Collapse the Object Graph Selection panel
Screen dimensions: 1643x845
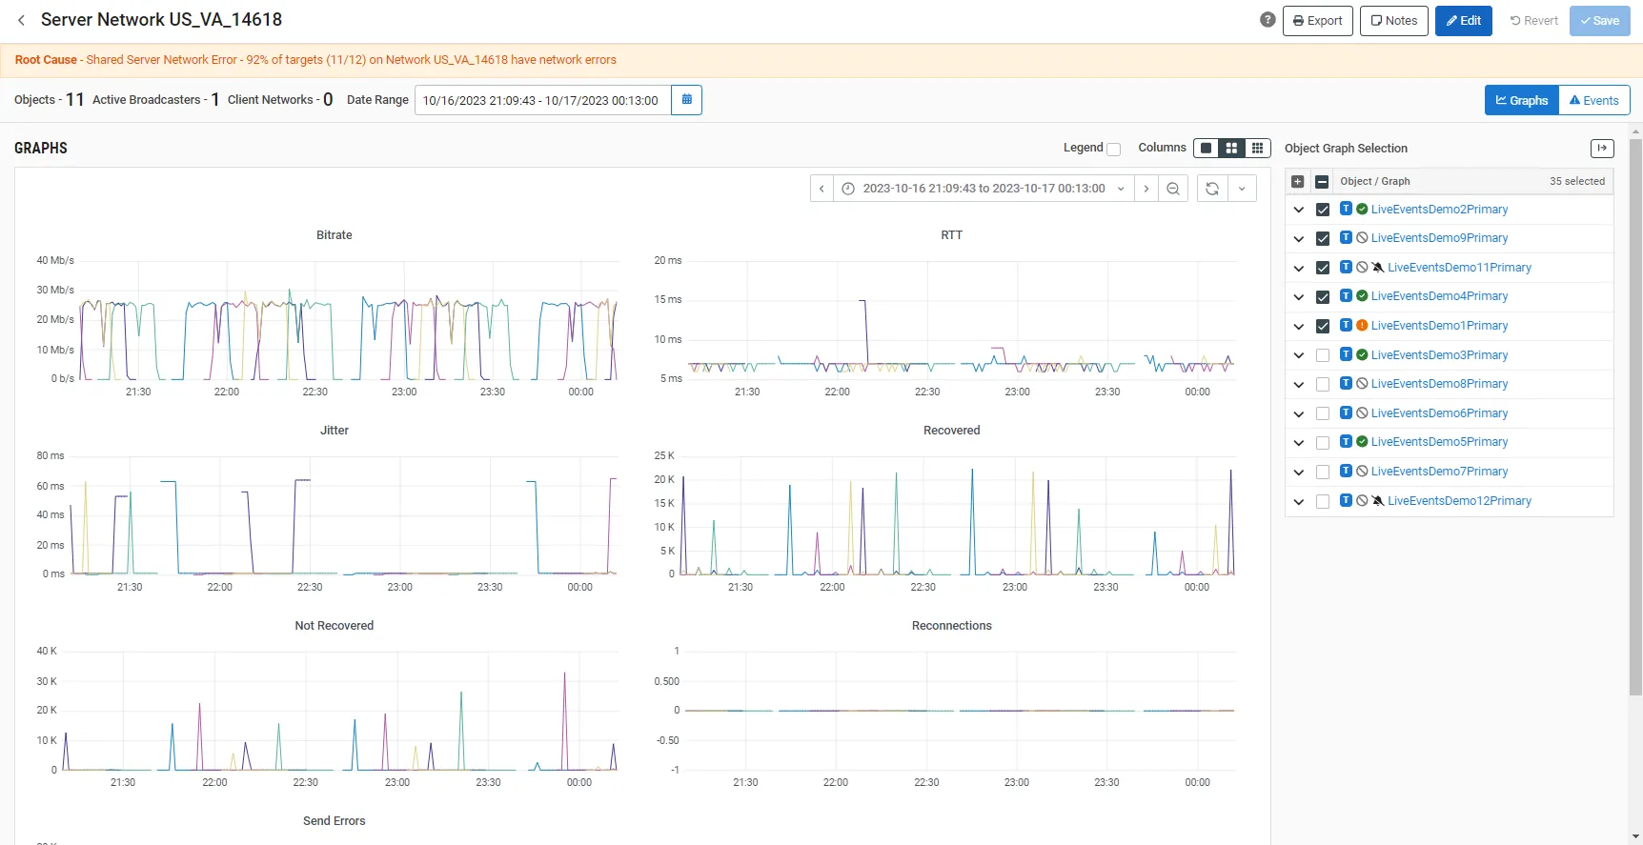tap(1602, 148)
